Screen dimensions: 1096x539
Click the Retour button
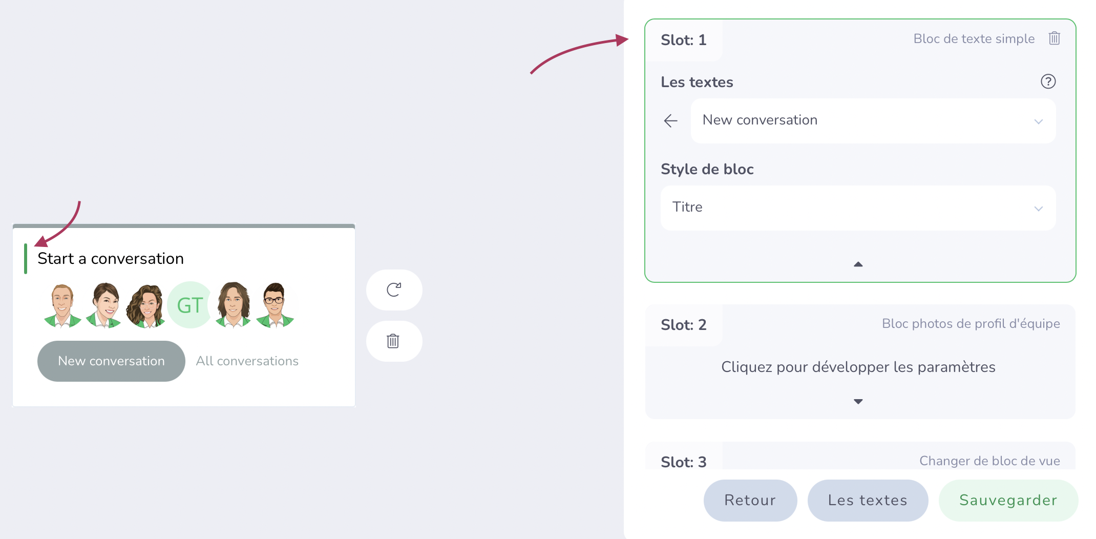click(750, 500)
